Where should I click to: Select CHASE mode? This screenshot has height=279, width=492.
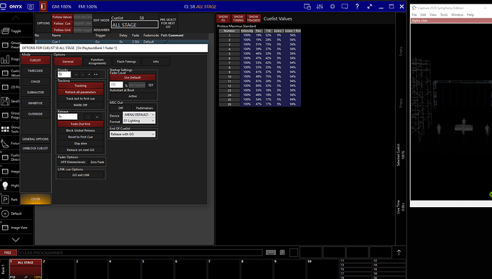pyautogui.click(x=36, y=81)
